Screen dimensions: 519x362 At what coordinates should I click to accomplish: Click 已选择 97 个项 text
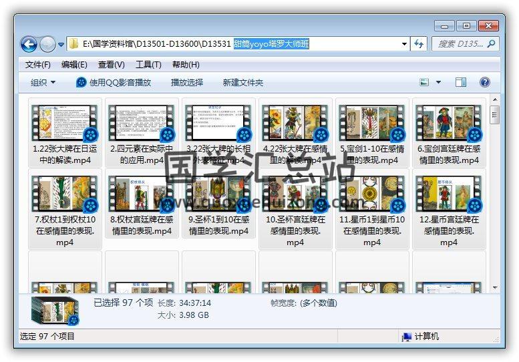pos(123,303)
